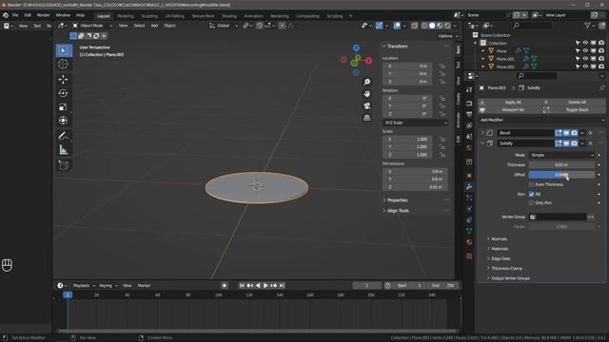Viewport: 609px width, 342px height.
Task: Open the Material properties tab icon
Action: [469, 242]
